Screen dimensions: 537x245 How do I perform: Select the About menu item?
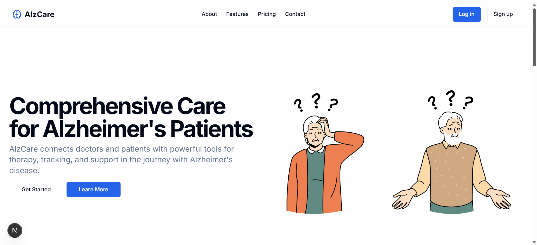pyautogui.click(x=209, y=14)
